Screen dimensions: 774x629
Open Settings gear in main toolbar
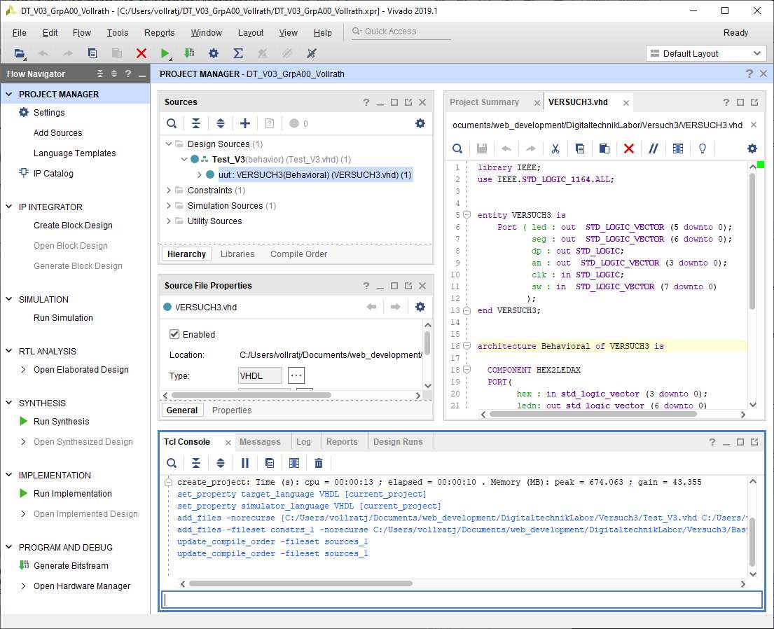(214, 53)
